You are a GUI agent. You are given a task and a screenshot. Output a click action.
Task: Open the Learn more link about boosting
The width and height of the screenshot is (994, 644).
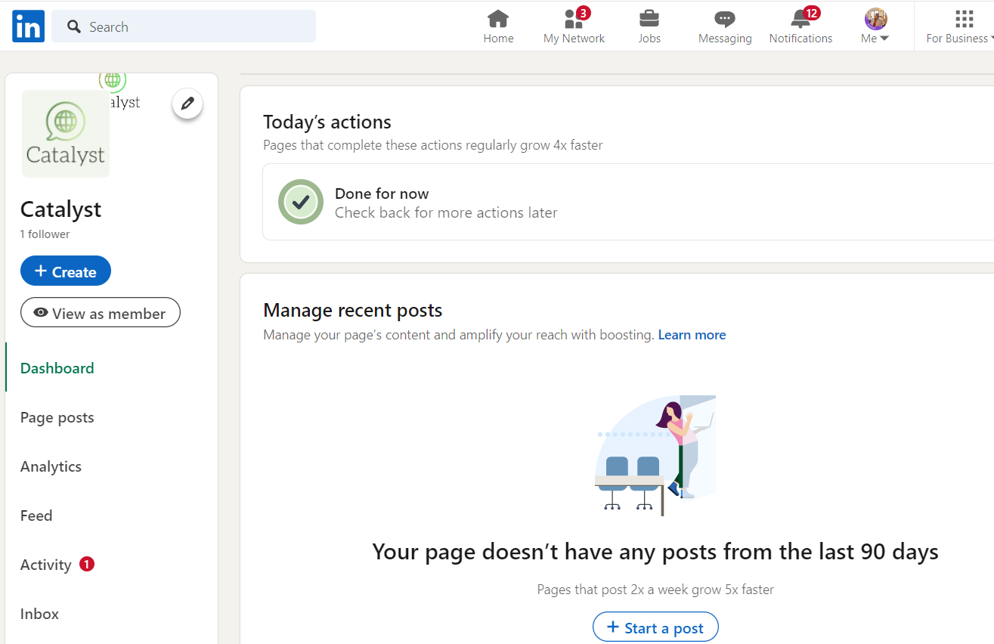[x=691, y=334]
